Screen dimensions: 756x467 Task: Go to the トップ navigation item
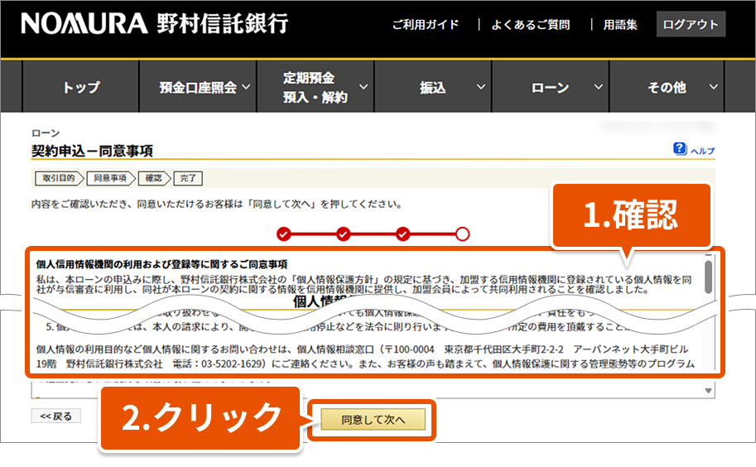tap(80, 88)
